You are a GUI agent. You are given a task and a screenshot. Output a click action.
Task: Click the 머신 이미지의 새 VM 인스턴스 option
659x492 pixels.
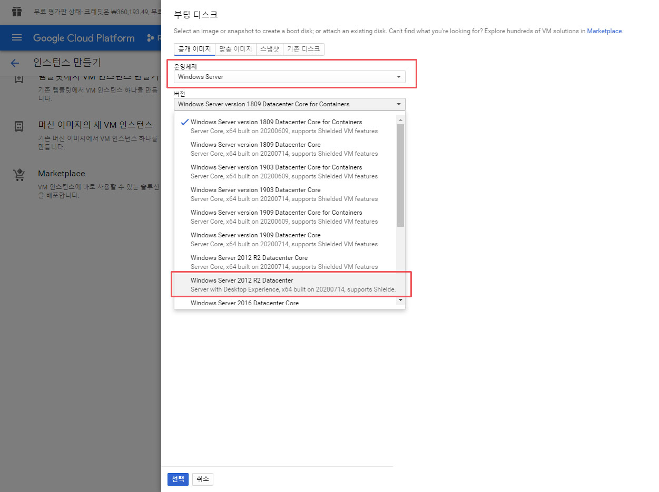(x=95, y=125)
